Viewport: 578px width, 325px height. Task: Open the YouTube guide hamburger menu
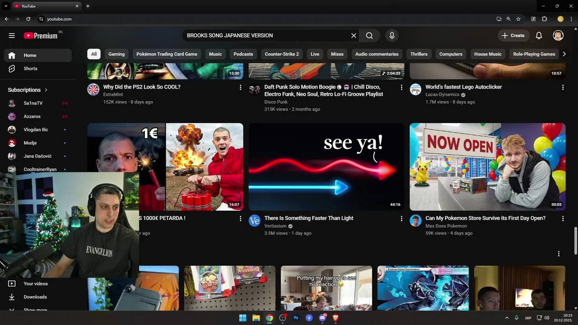[12, 36]
